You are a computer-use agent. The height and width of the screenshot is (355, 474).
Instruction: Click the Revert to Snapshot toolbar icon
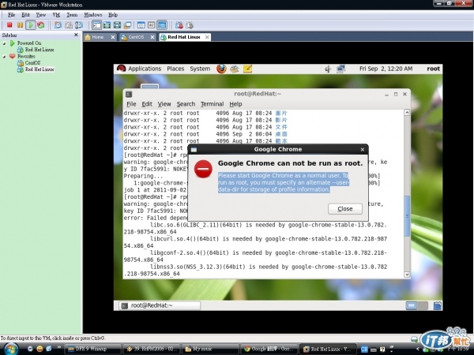(69, 25)
